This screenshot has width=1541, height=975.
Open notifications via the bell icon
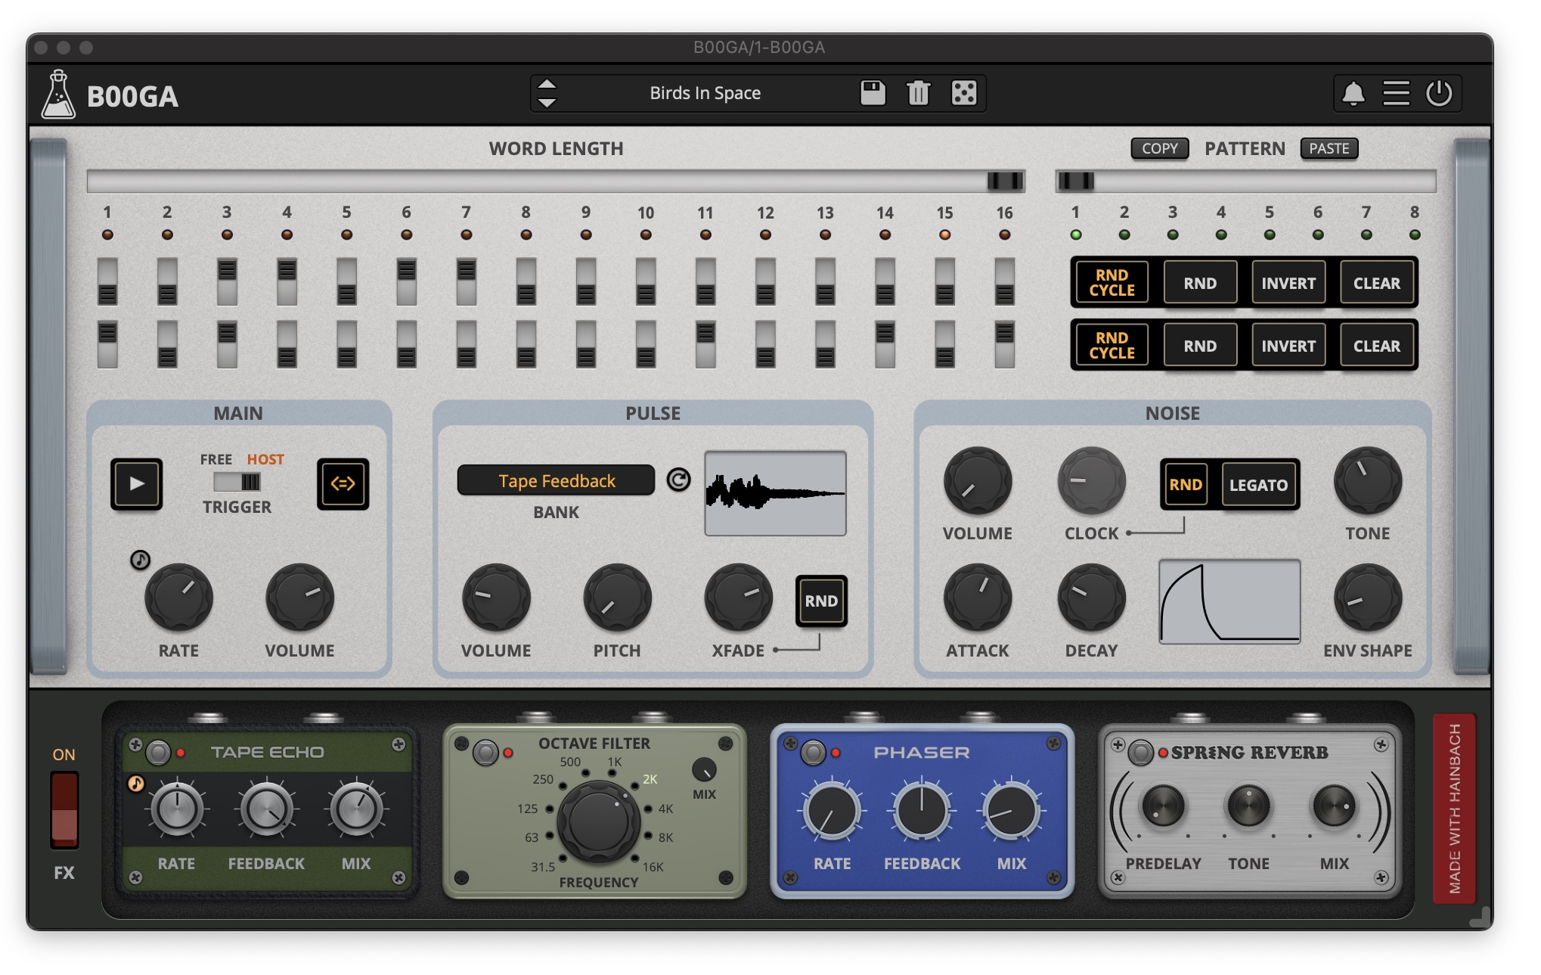tap(1353, 94)
